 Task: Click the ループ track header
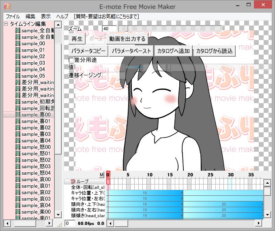(85, 182)
